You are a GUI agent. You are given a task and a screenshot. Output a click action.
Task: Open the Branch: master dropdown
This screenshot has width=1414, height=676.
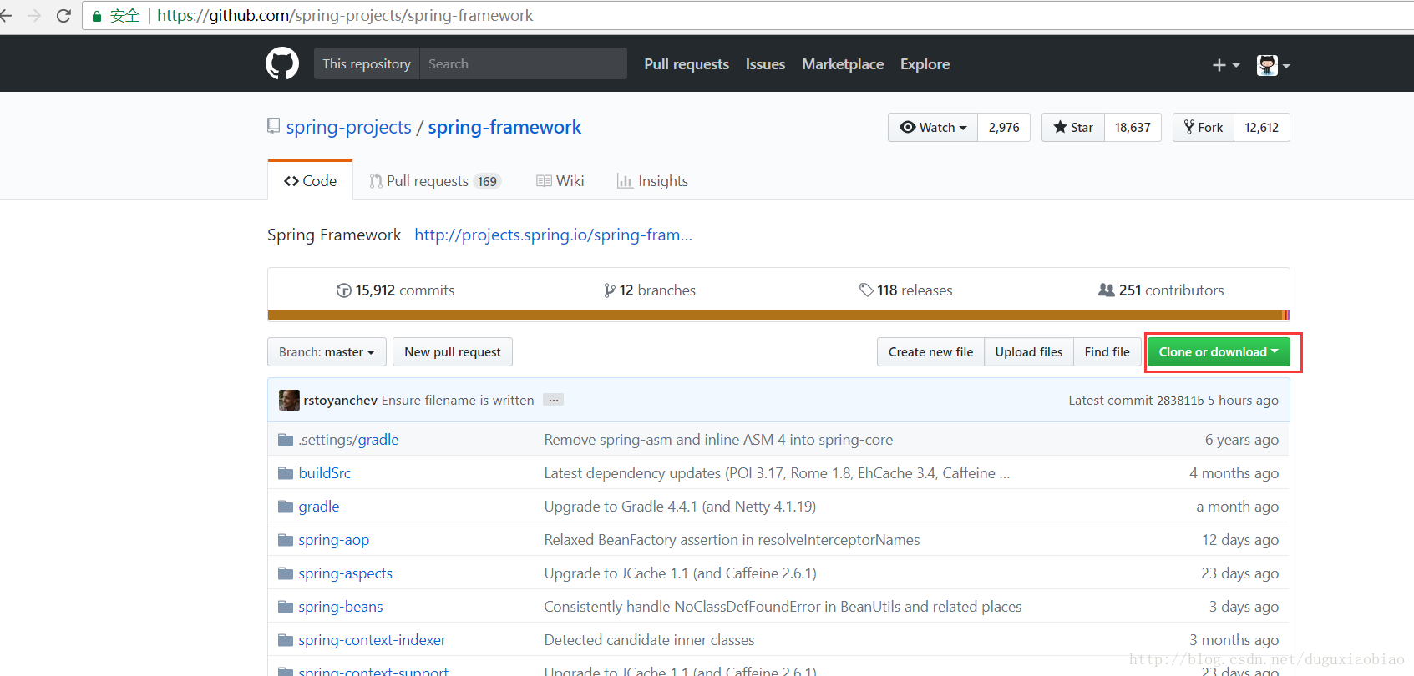pos(327,351)
